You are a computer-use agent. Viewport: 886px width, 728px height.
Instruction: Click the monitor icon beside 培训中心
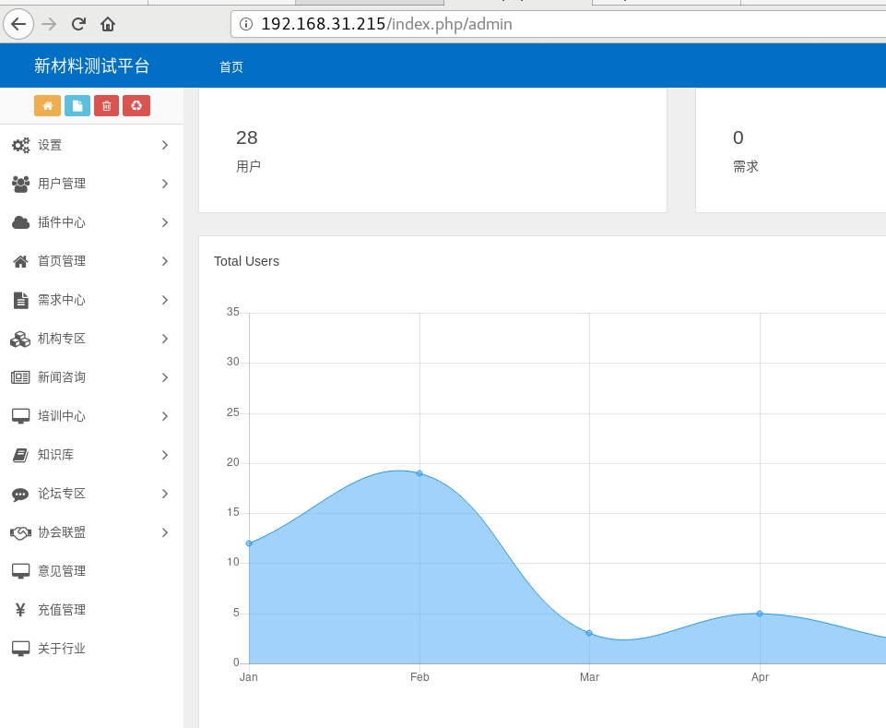click(x=21, y=416)
